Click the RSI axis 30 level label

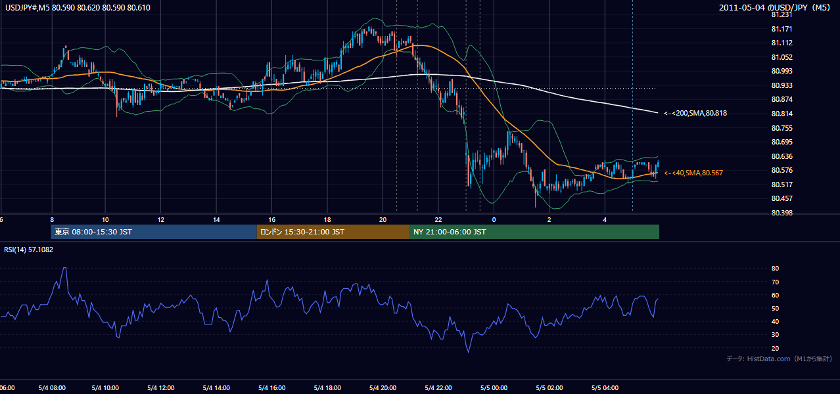pos(776,334)
